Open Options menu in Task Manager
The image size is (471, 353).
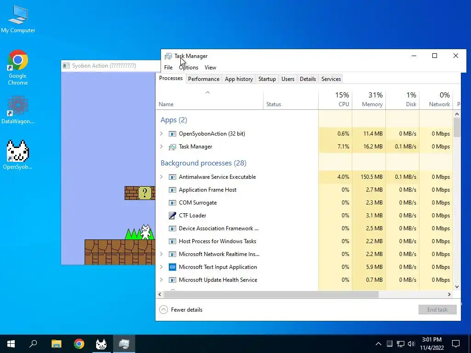(189, 68)
